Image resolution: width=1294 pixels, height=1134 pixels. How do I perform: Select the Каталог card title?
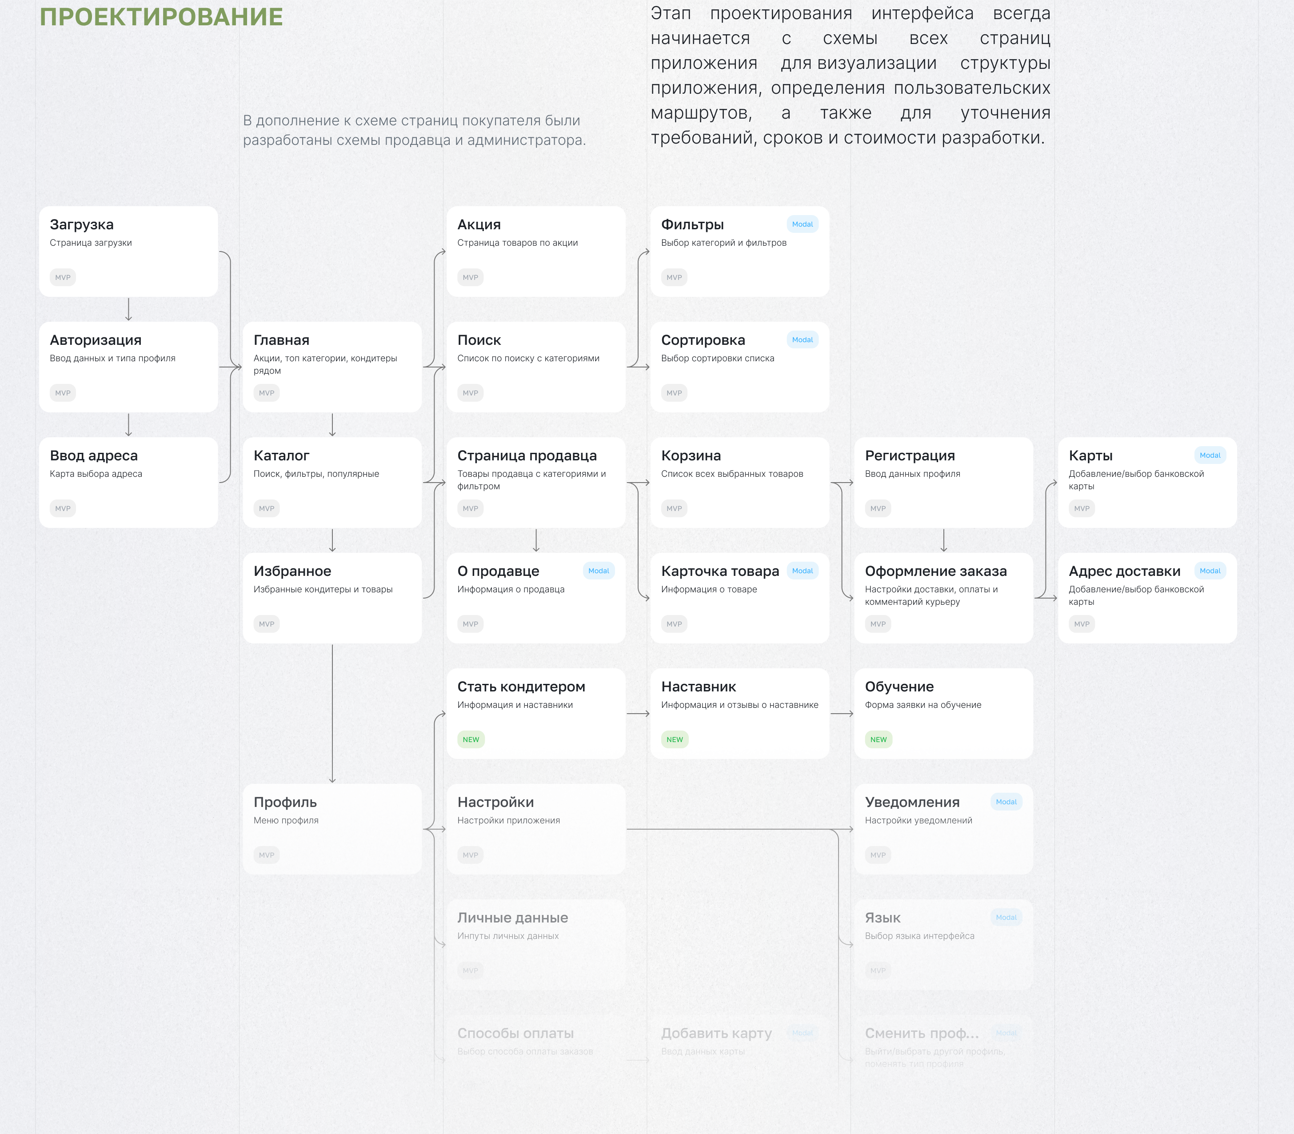[281, 455]
